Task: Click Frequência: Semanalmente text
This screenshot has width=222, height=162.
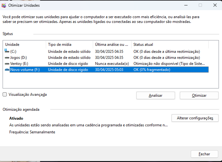Action: click(x=32, y=132)
